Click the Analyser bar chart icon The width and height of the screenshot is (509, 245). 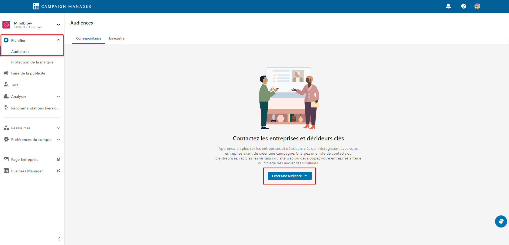(6, 96)
